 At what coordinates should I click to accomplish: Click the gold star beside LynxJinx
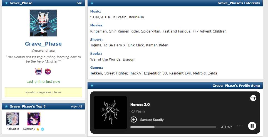[38, 129]
